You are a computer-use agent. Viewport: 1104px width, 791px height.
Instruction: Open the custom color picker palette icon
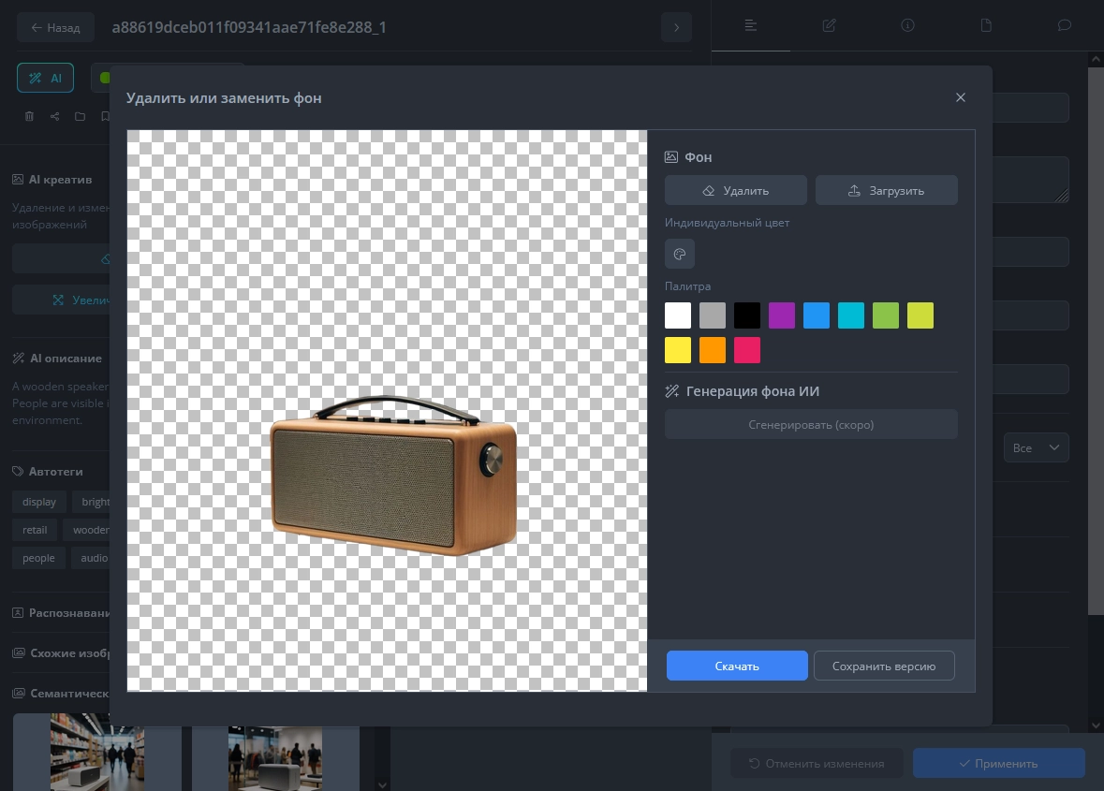point(680,254)
